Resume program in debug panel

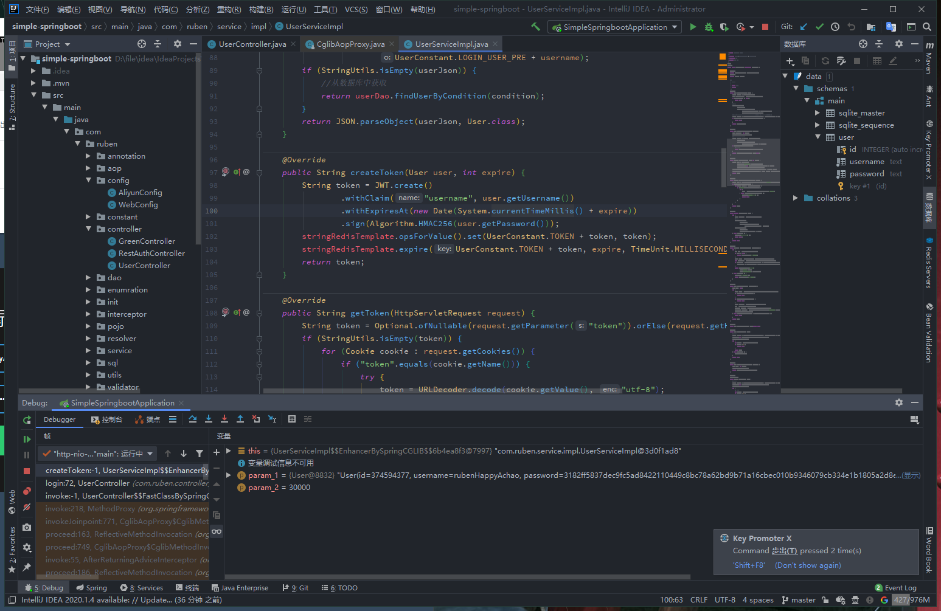pyautogui.click(x=27, y=439)
